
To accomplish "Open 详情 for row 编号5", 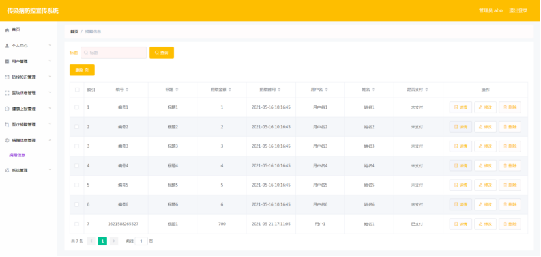I will (x=461, y=185).
